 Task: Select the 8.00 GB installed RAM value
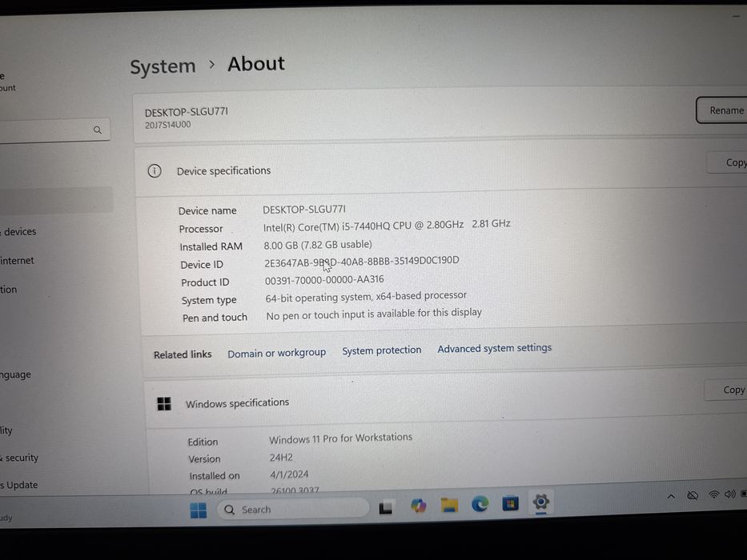click(318, 245)
